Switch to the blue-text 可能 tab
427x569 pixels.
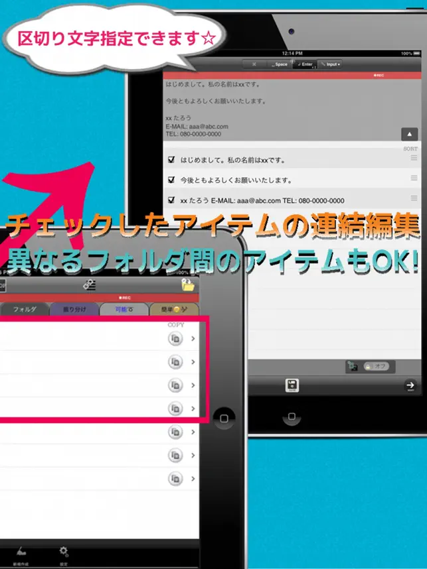(124, 309)
